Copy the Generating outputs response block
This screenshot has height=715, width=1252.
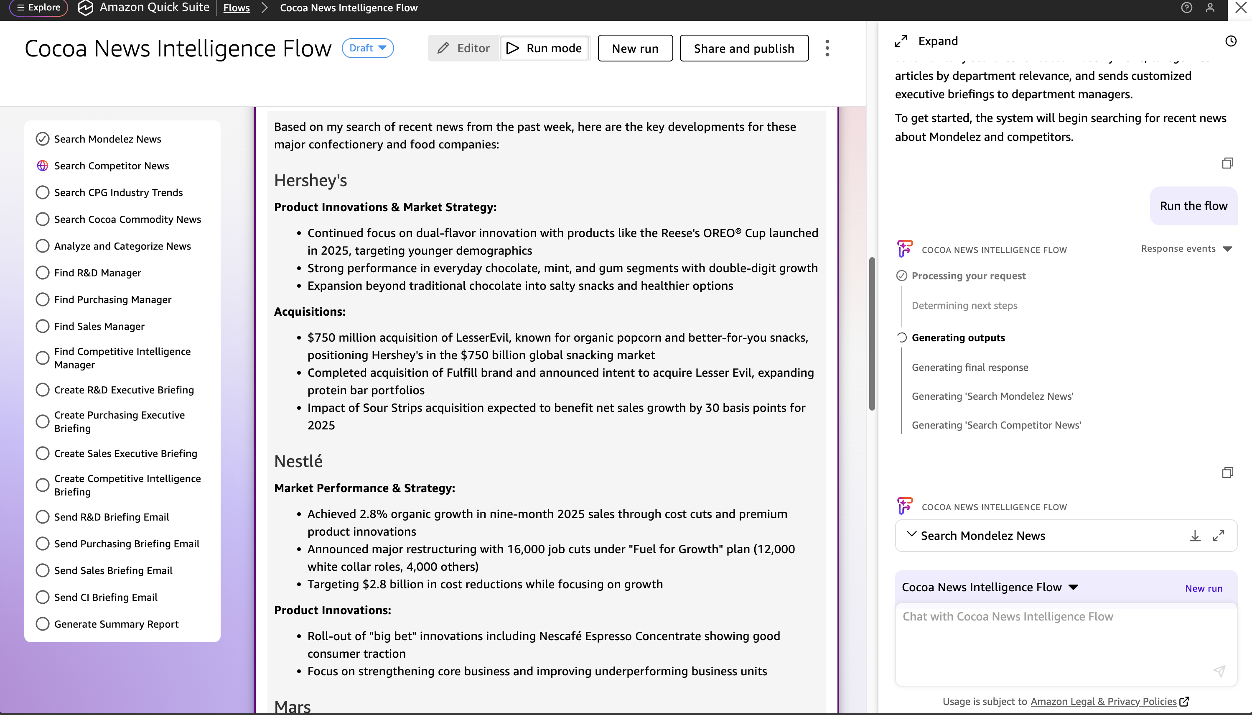pos(1227,472)
